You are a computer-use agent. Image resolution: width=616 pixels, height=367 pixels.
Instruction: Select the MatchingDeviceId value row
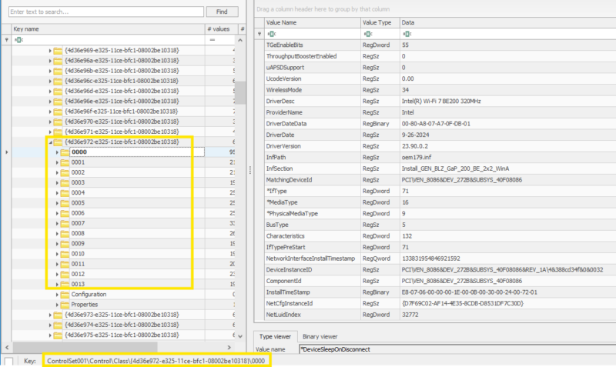tap(440, 180)
